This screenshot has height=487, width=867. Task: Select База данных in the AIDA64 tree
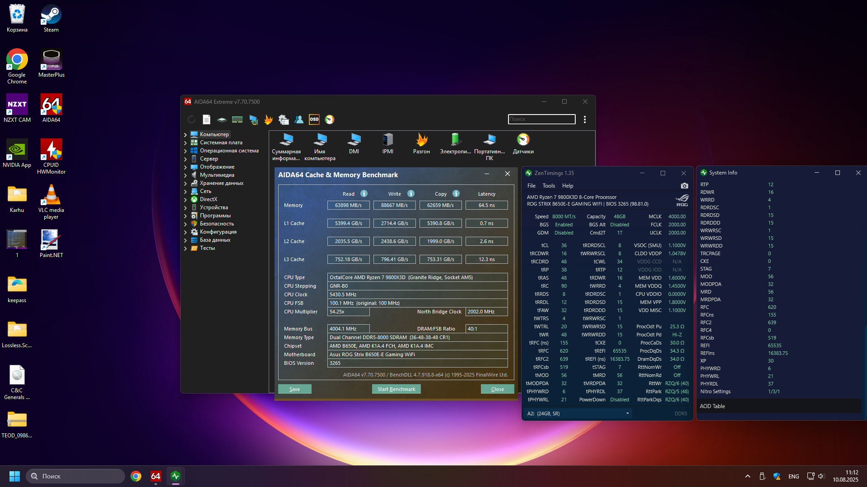tap(215, 240)
